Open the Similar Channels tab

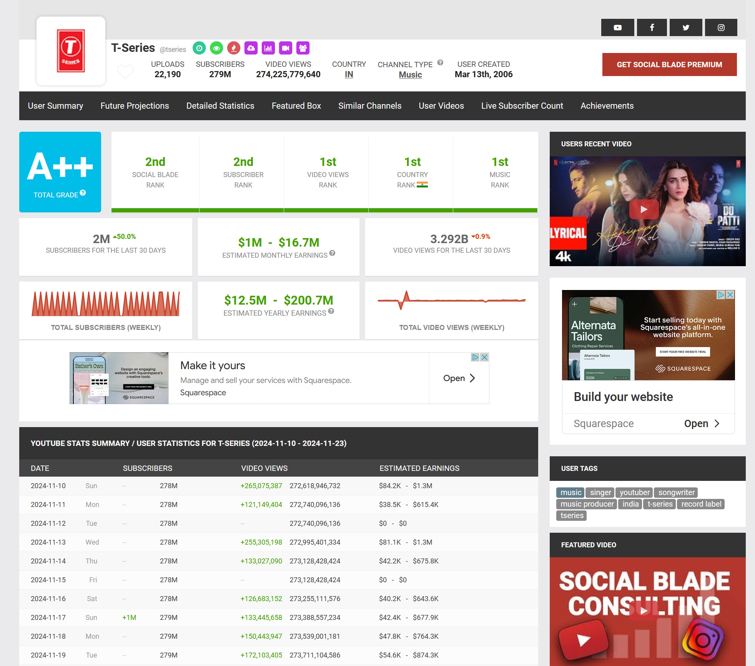pos(370,106)
